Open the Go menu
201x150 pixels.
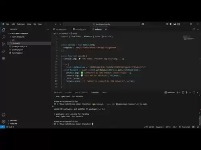point(35,24)
